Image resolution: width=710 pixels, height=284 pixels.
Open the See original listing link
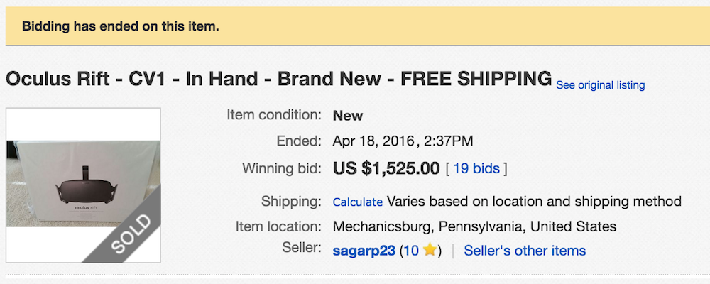600,85
